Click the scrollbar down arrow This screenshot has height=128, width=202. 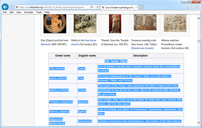pyautogui.click(x=199, y=123)
